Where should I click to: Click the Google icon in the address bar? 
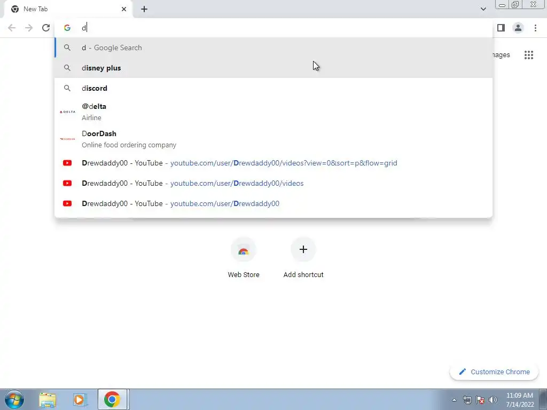coord(67,28)
